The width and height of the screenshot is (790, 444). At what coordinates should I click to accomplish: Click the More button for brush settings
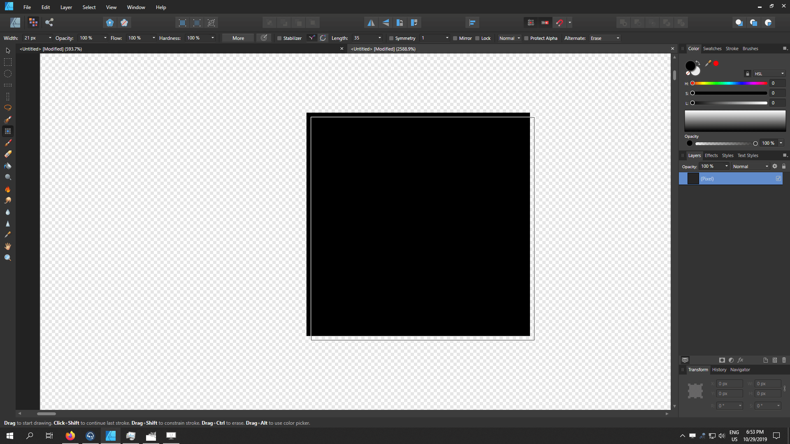[237, 38]
